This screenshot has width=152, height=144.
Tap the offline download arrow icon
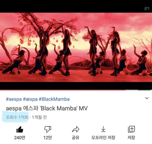103,129
